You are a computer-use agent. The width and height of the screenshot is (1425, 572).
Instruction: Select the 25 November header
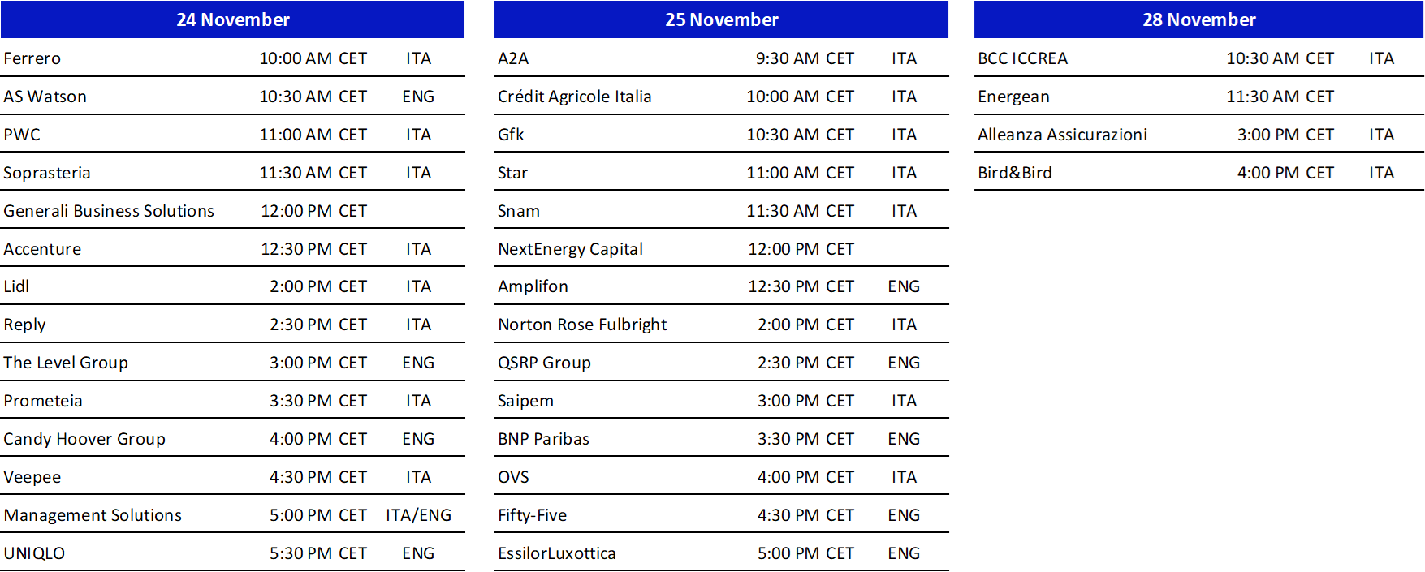721,19
